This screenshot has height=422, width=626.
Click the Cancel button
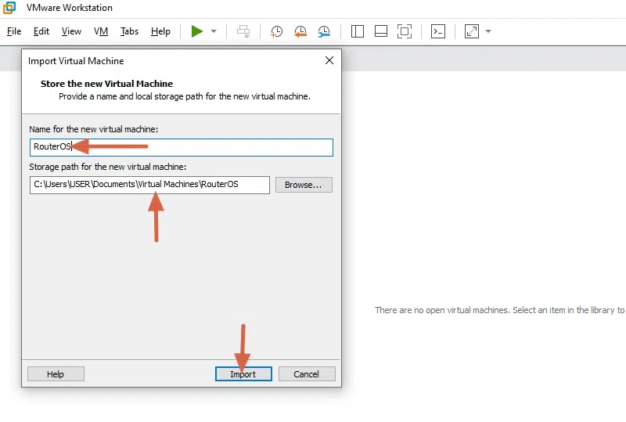tap(307, 374)
